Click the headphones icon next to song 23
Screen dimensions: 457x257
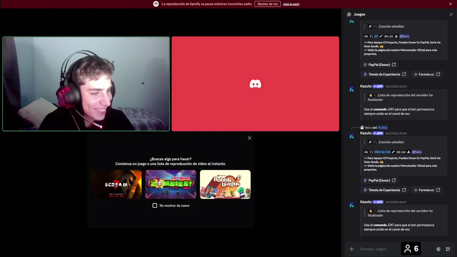tap(366, 36)
